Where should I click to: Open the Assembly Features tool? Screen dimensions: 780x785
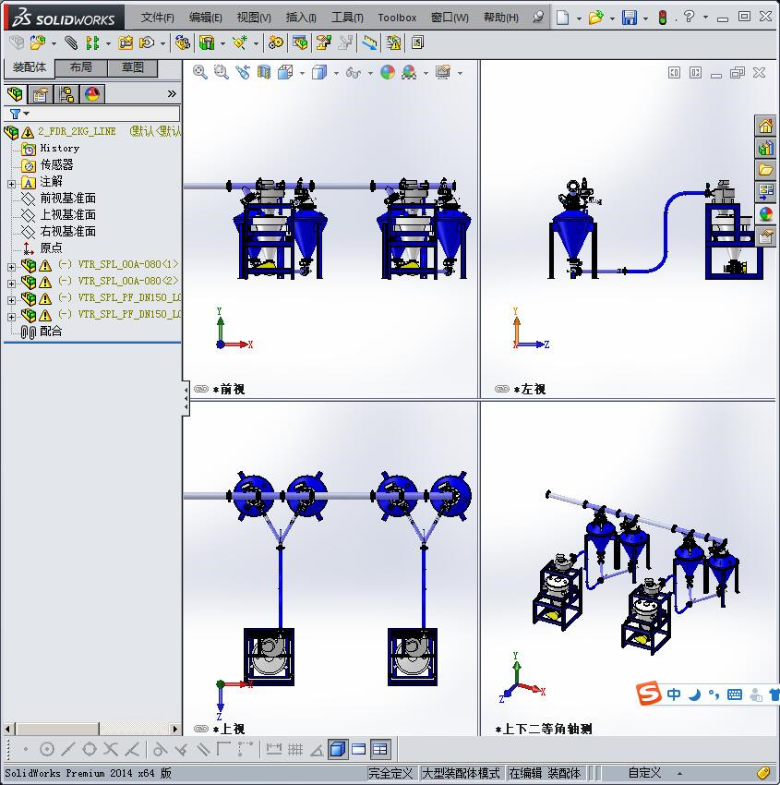(x=207, y=43)
